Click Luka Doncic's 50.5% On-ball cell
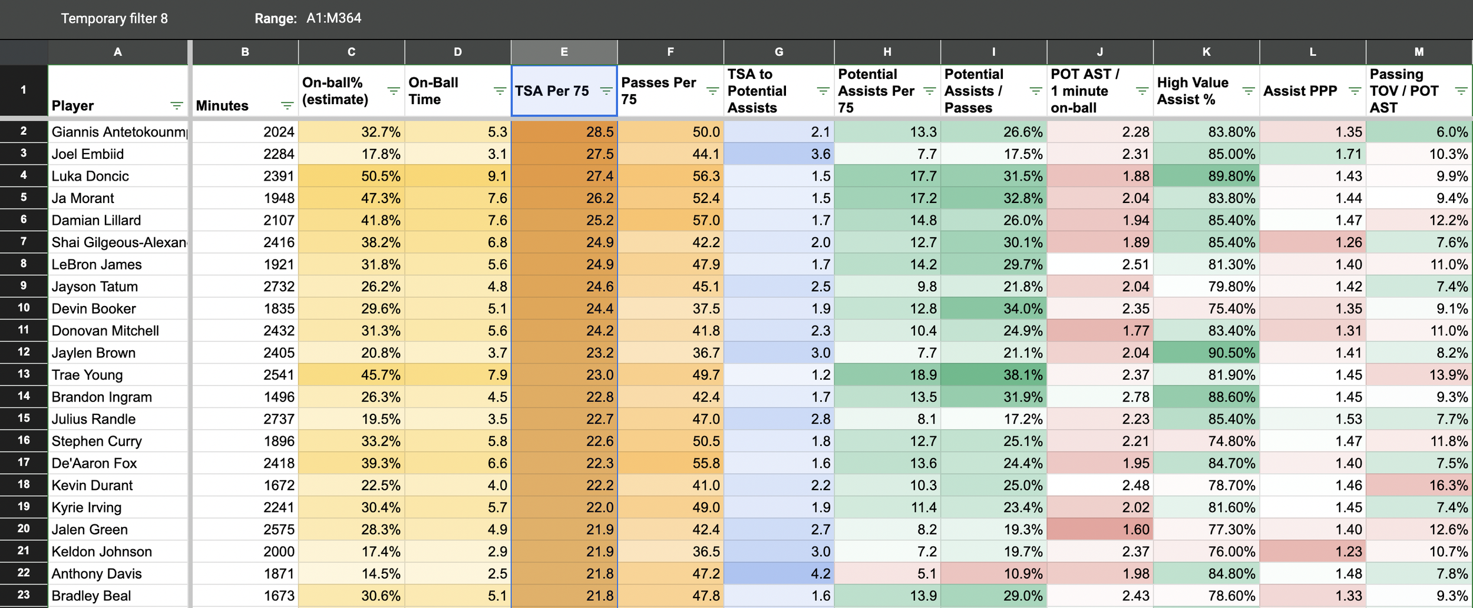The image size is (1473, 608). (351, 176)
